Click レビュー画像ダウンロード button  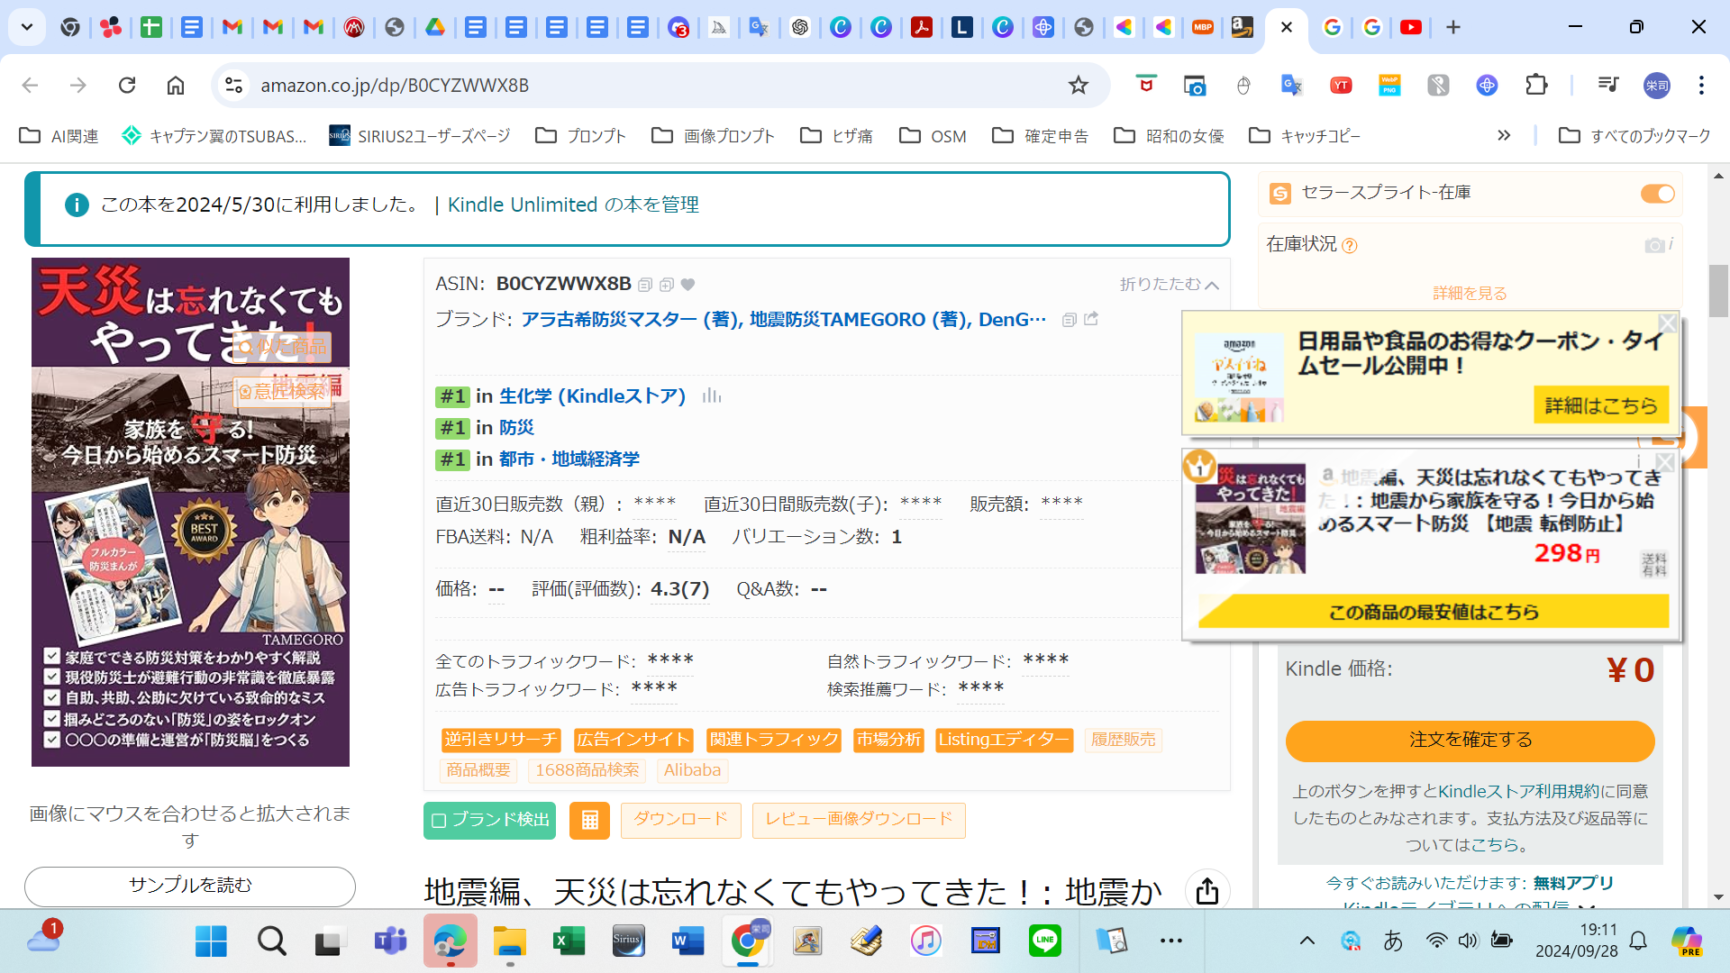(x=859, y=820)
